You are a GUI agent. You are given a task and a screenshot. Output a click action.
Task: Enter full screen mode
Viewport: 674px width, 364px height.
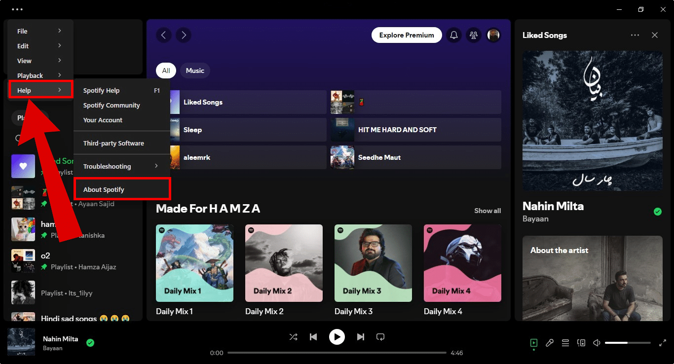(662, 343)
